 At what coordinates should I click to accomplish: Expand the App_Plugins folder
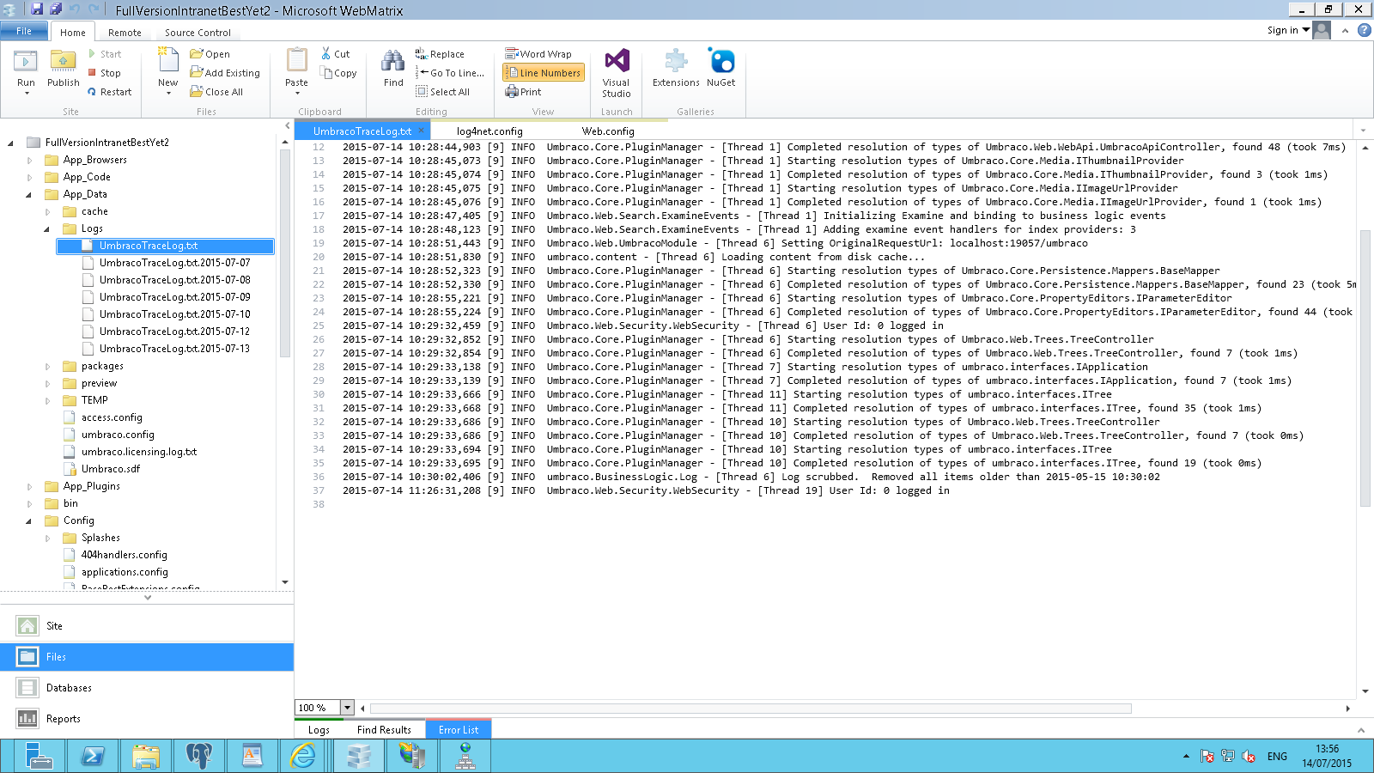(29, 486)
